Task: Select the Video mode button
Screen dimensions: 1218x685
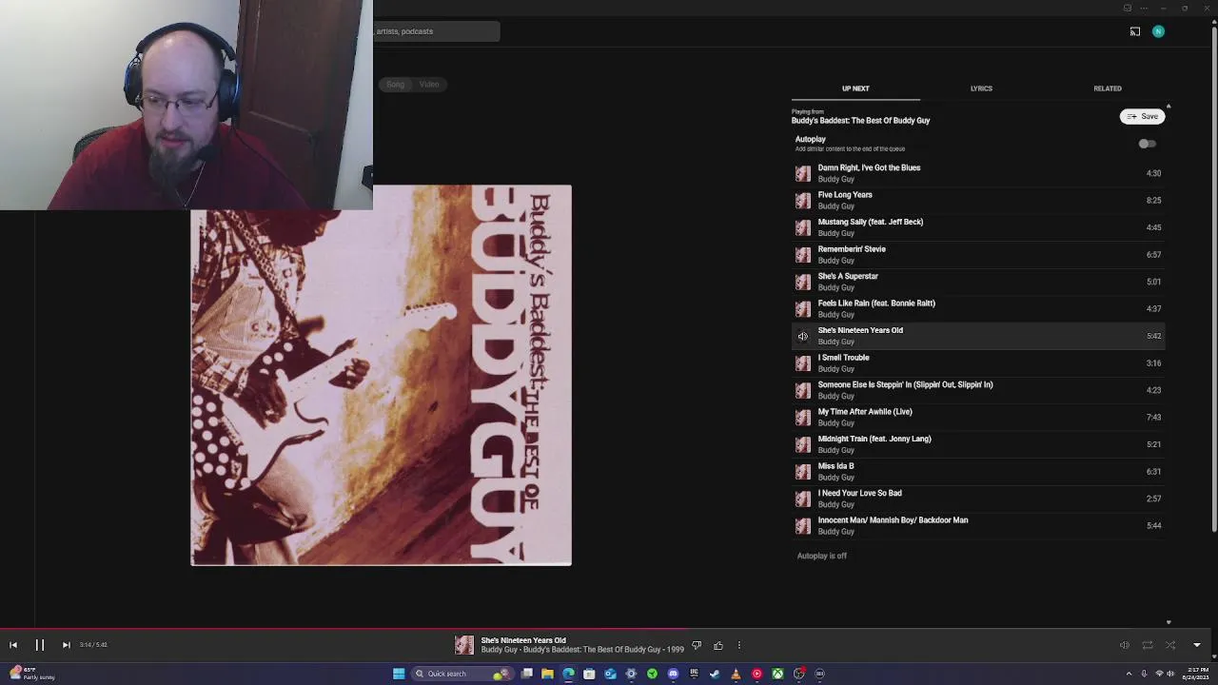Action: 429,85
